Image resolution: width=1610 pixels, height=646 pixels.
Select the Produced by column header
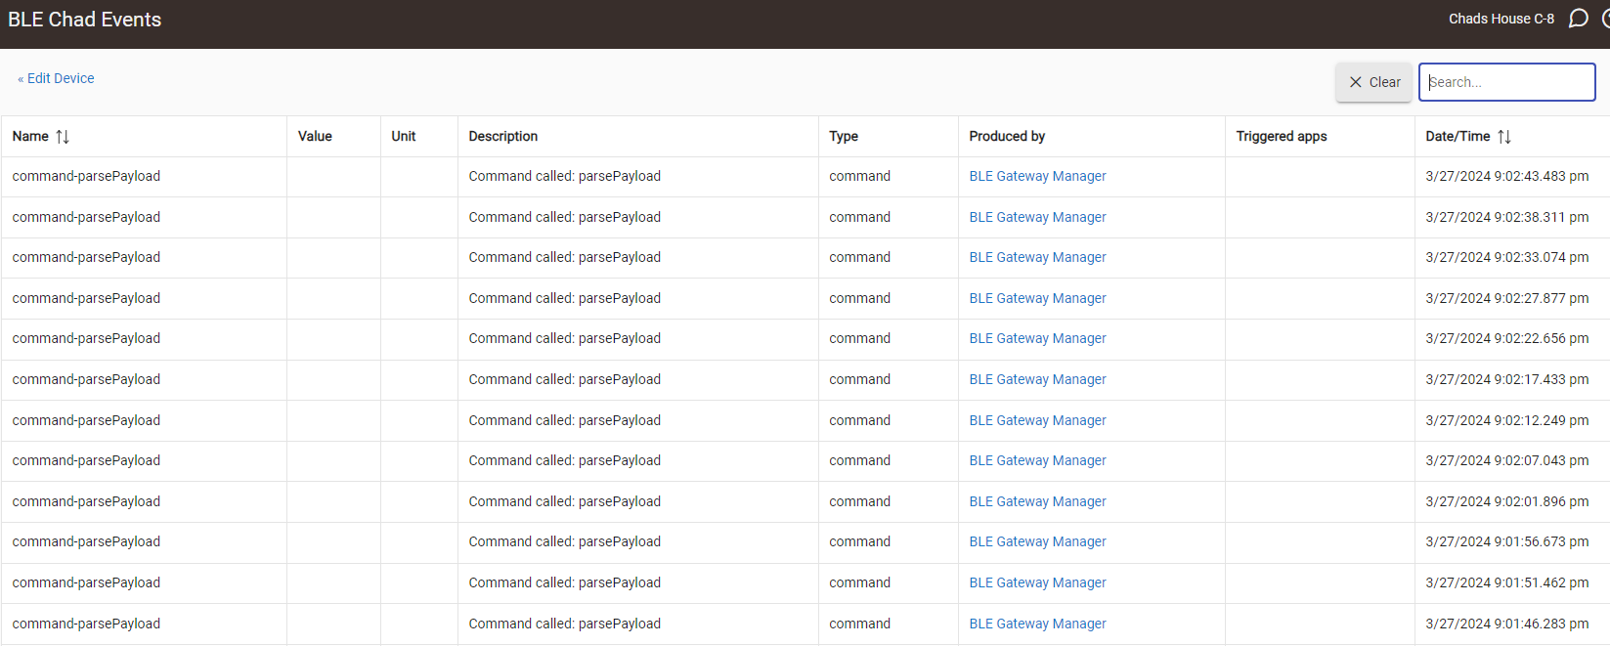click(1007, 137)
